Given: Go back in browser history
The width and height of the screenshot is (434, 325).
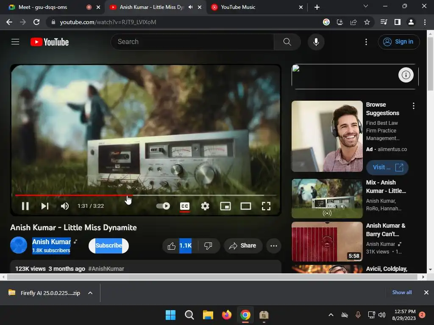Looking at the screenshot, I should [9, 22].
